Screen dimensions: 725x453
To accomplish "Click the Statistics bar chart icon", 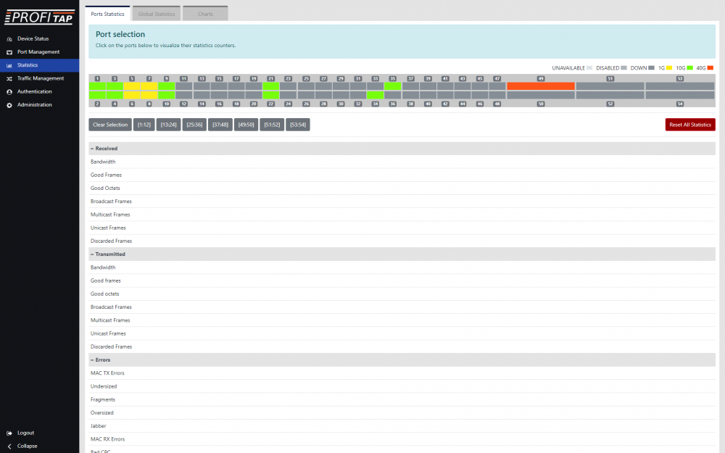I will (x=9, y=65).
